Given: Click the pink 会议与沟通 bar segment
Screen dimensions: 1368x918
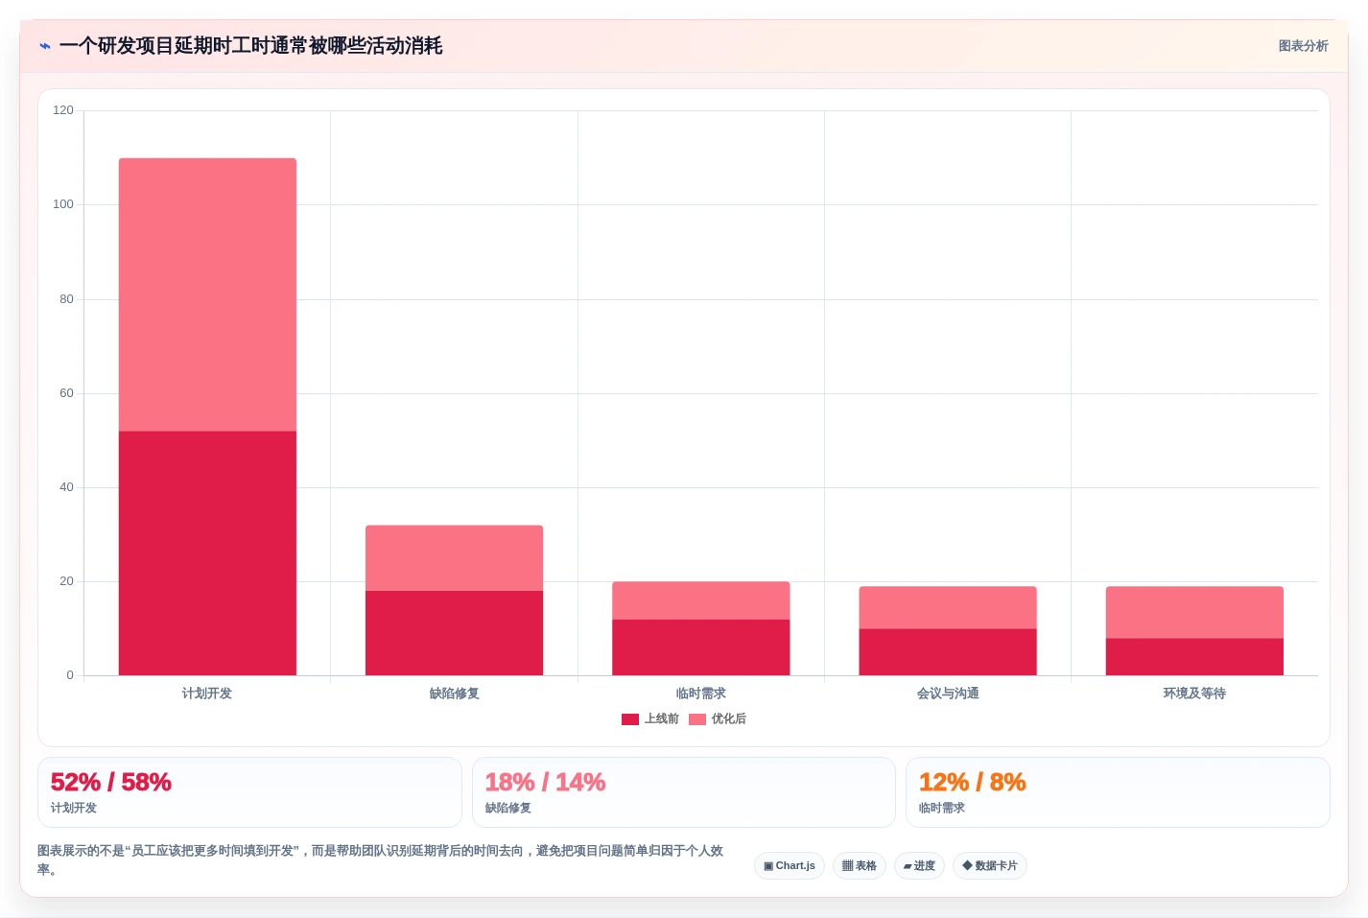Looking at the screenshot, I should (948, 608).
